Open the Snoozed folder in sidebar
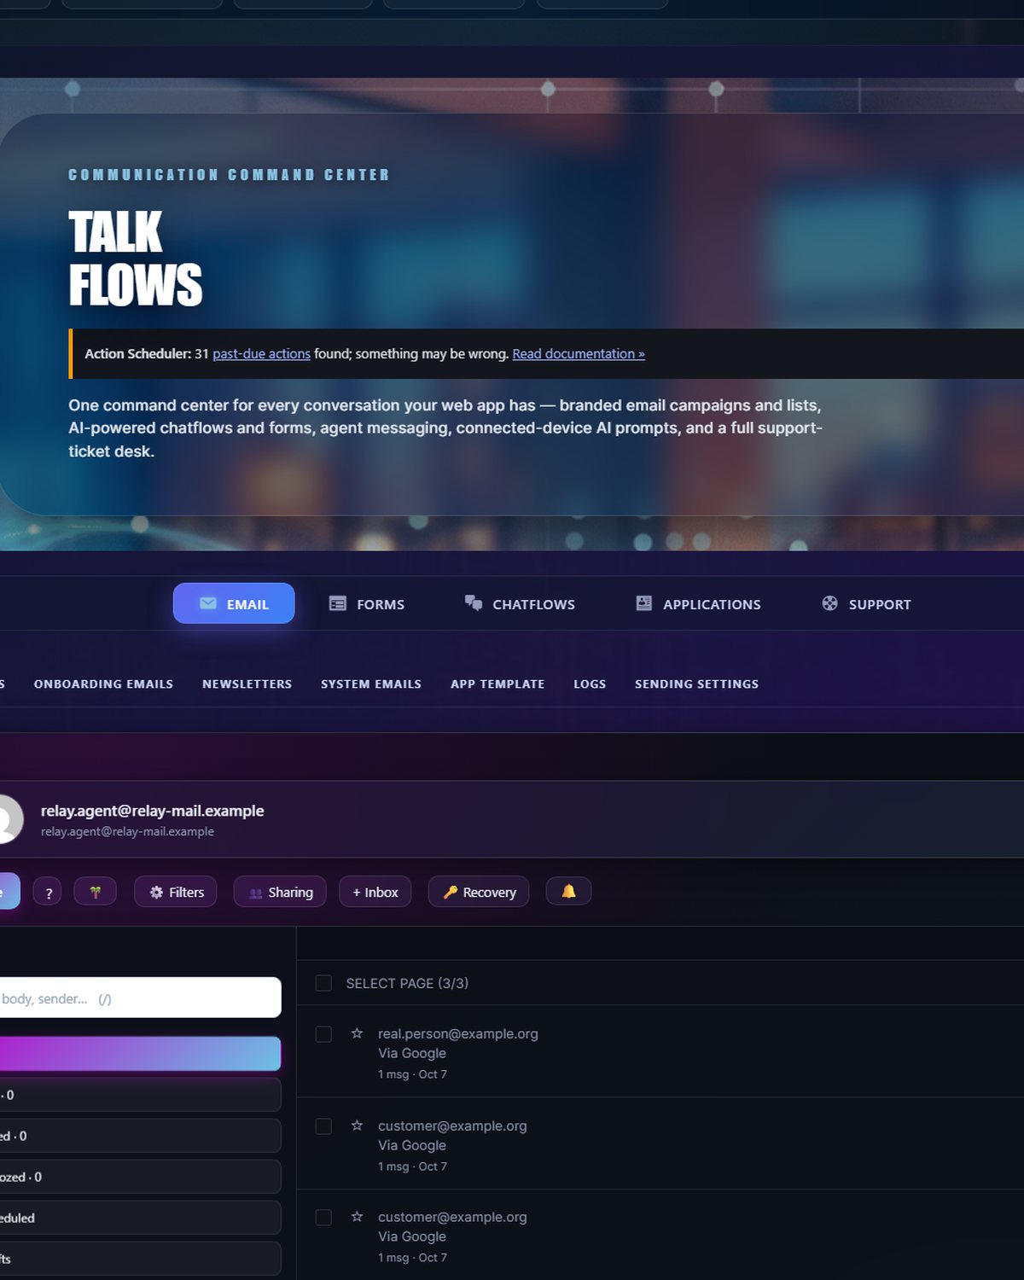The image size is (1024, 1280). [140, 1177]
